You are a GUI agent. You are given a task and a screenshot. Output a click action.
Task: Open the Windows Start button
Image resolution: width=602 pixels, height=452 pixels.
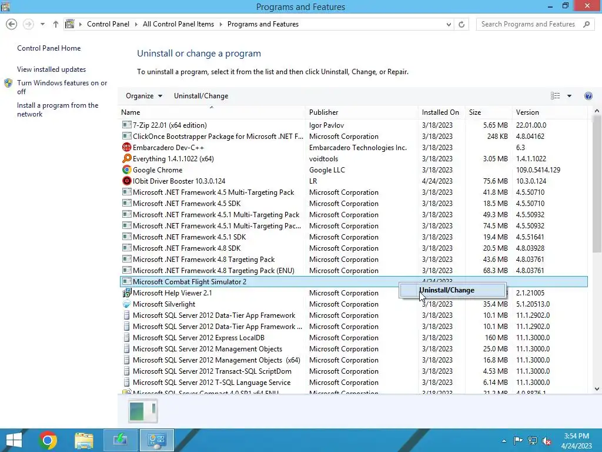point(14,440)
